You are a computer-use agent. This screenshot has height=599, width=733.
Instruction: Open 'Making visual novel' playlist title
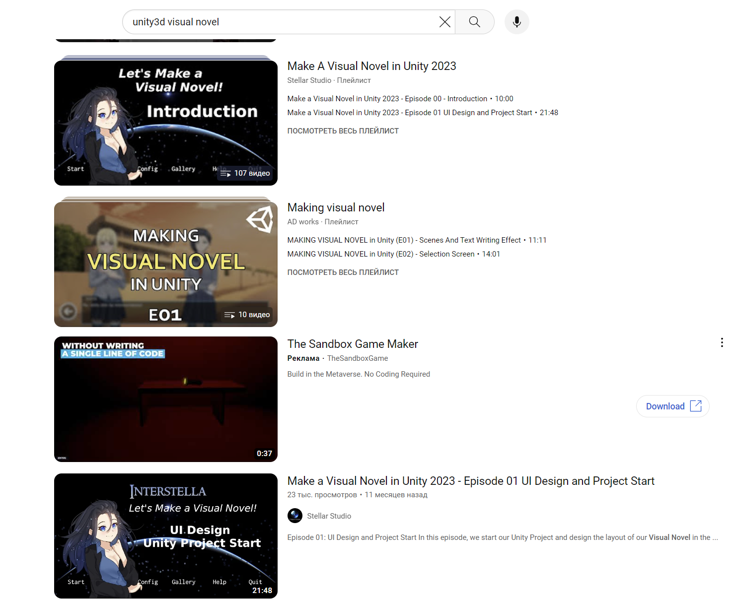tap(336, 207)
